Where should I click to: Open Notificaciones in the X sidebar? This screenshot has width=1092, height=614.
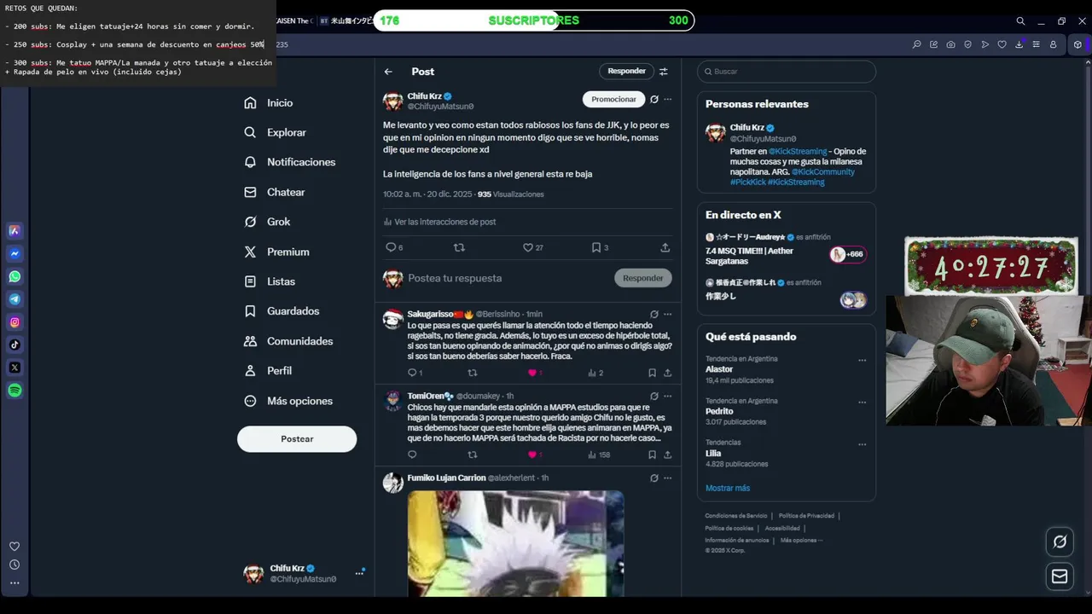[289, 162]
